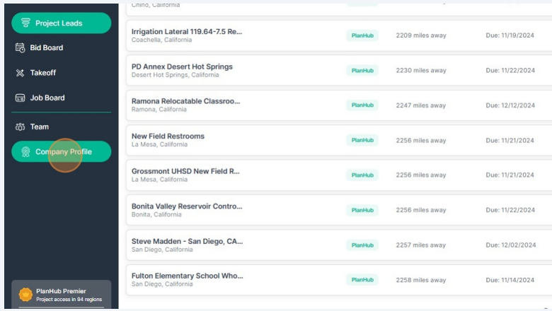Open Fulton Elementary School project row
The width and height of the screenshot is (552, 311).
[x=339, y=280]
